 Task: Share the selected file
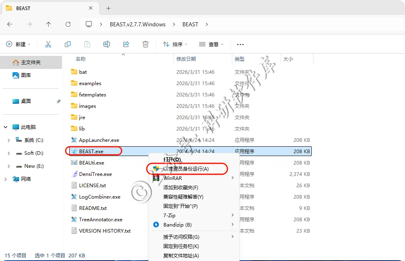point(126,44)
